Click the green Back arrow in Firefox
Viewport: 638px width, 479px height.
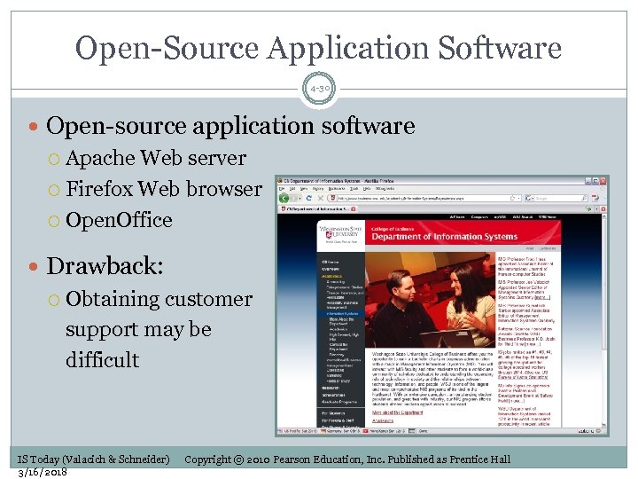(284, 198)
